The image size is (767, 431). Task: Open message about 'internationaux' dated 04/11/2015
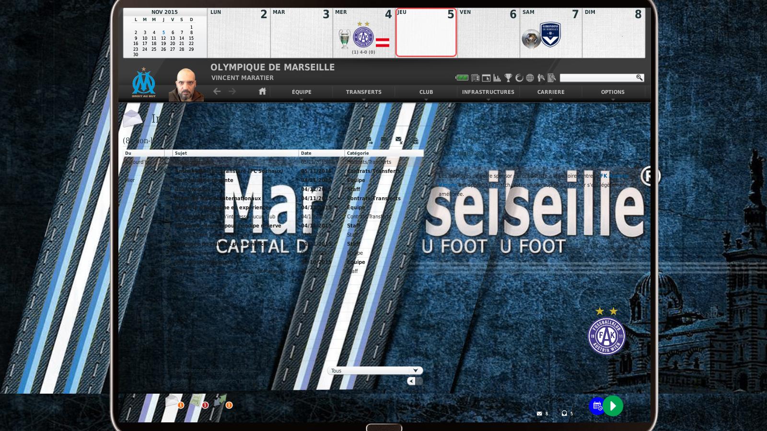pyautogui.click(x=273, y=198)
